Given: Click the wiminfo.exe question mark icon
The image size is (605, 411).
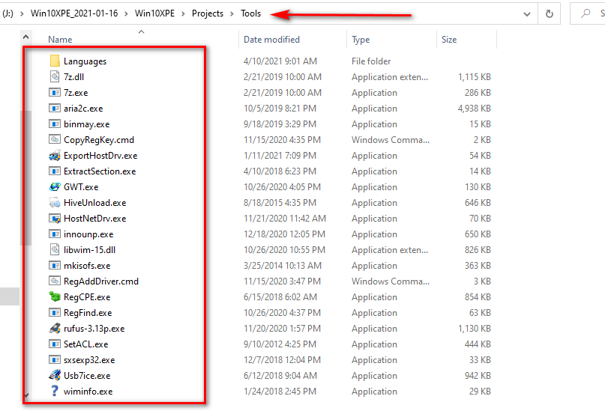Looking at the screenshot, I should [55, 391].
